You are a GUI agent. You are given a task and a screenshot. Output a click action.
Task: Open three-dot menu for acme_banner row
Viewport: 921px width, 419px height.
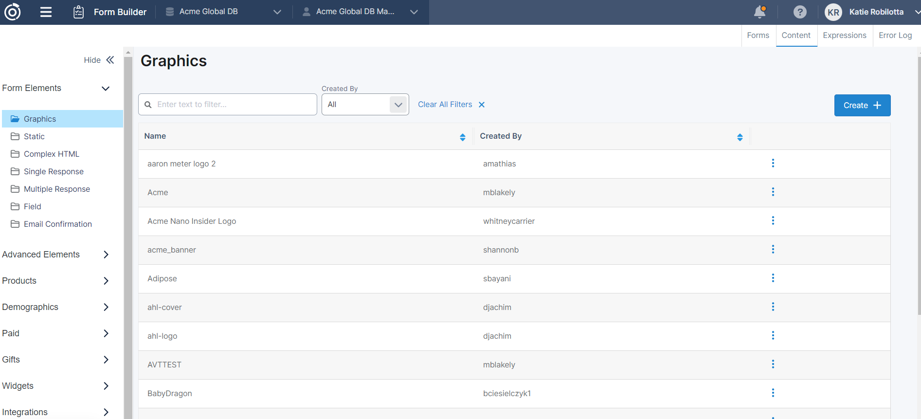pos(773,250)
